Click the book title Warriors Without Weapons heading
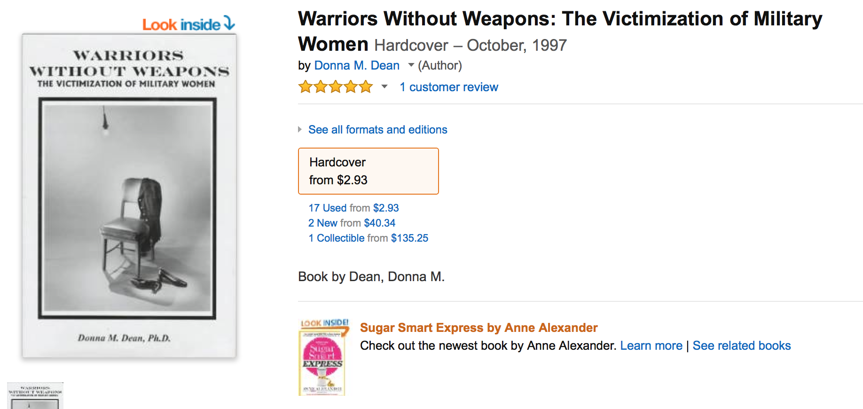This screenshot has height=409, width=863. click(x=560, y=20)
